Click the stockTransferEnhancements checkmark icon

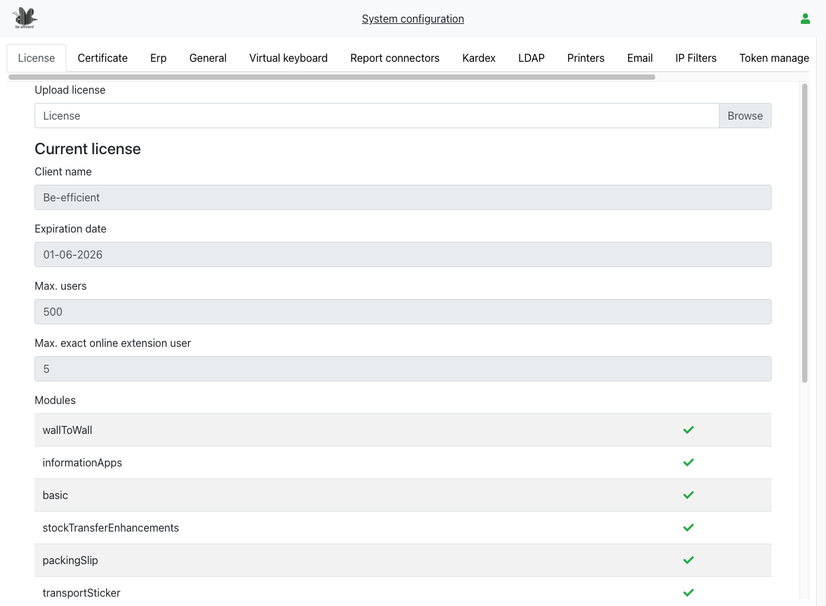pos(688,528)
